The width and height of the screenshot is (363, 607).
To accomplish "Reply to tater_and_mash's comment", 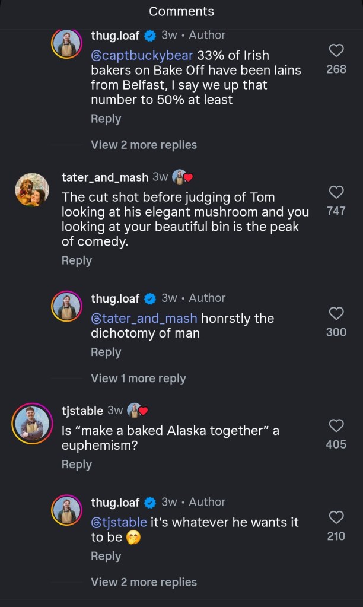I will pos(77,260).
